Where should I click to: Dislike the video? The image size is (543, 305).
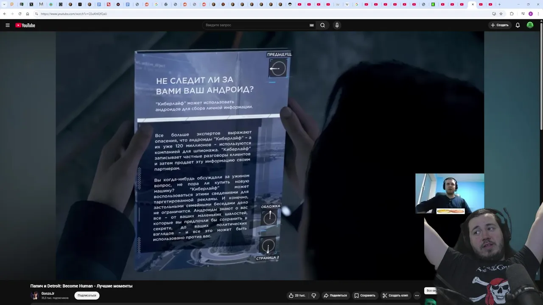pyautogui.click(x=314, y=295)
